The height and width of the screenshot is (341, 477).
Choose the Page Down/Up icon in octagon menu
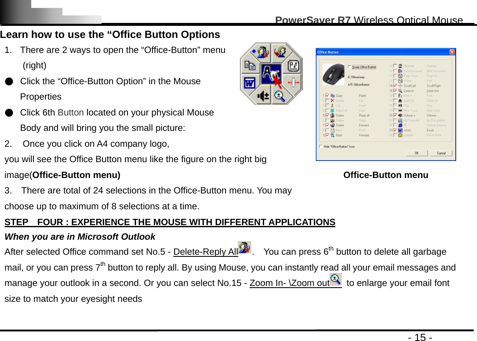click(293, 65)
